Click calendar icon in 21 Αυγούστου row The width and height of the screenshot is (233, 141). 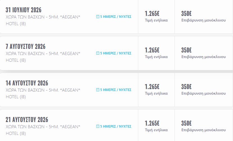pos(98,126)
